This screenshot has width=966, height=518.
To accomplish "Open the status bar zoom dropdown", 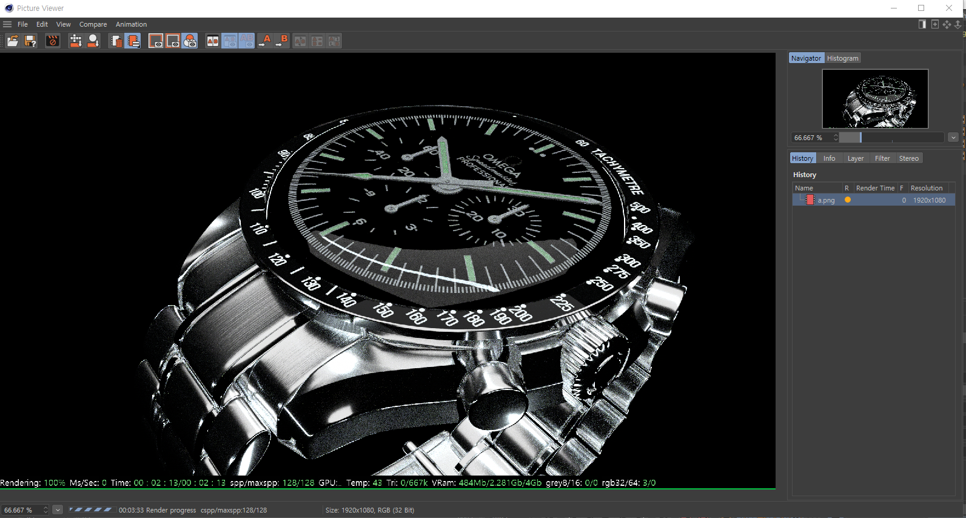I will [x=58, y=510].
